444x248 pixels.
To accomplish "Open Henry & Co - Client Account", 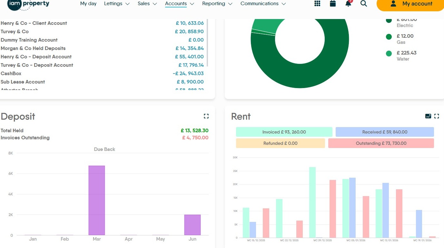I will [34, 23].
